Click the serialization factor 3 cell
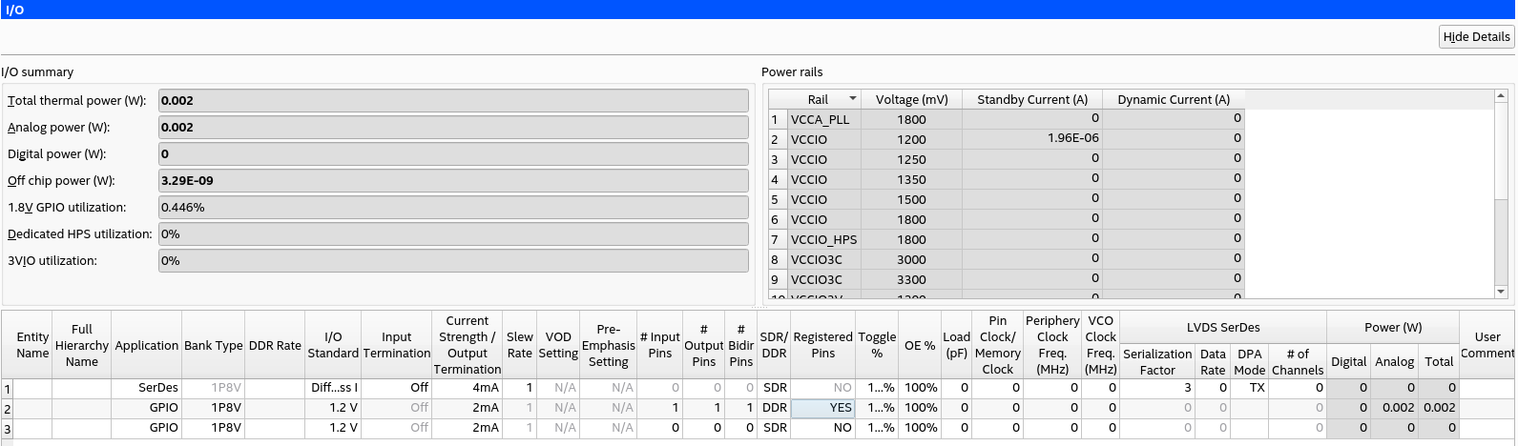The height and width of the screenshot is (446, 1518). [x=1157, y=388]
